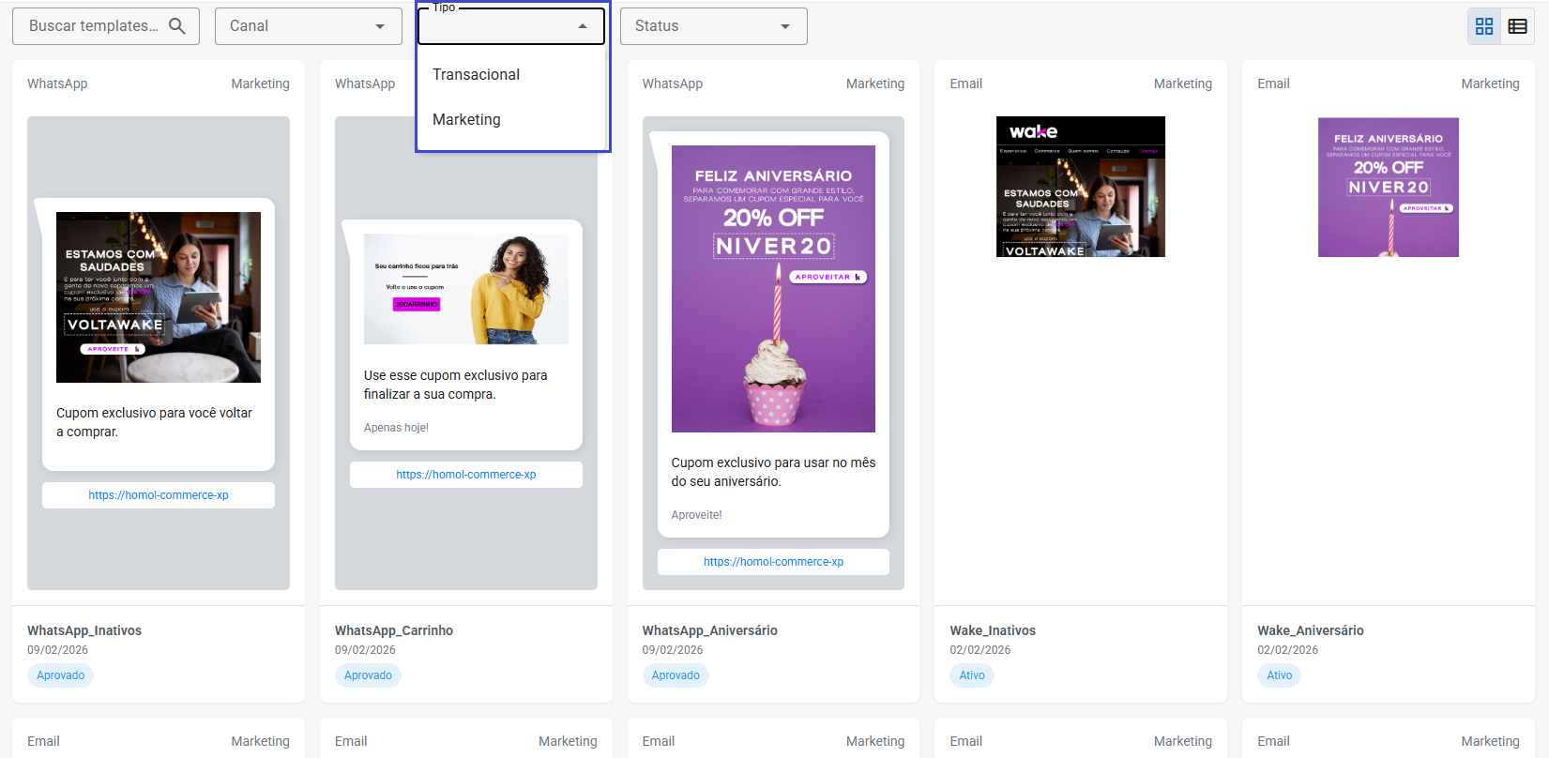This screenshot has height=758, width=1549.
Task: Click Ativo badge on Wake_Inativos
Action: click(x=972, y=675)
